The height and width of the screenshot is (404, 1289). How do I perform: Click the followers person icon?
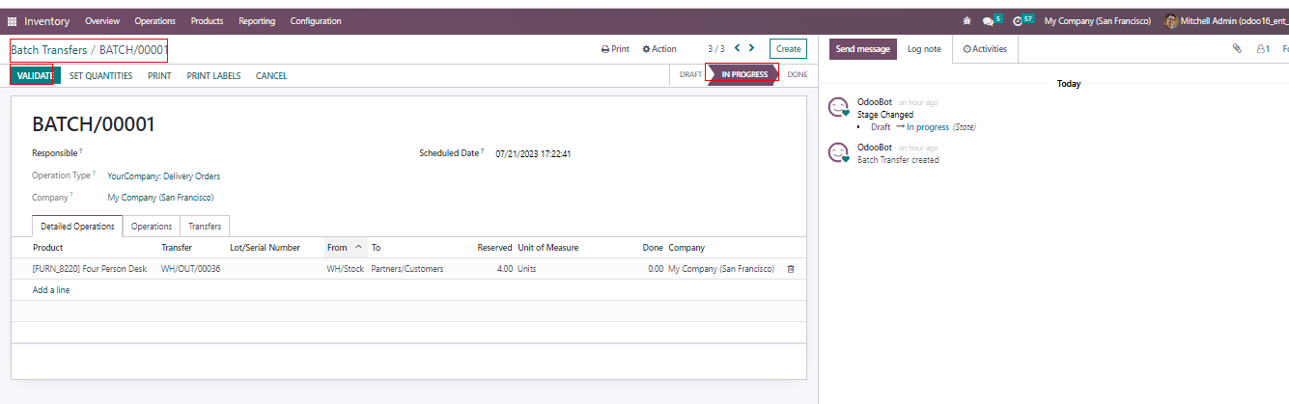point(1261,49)
